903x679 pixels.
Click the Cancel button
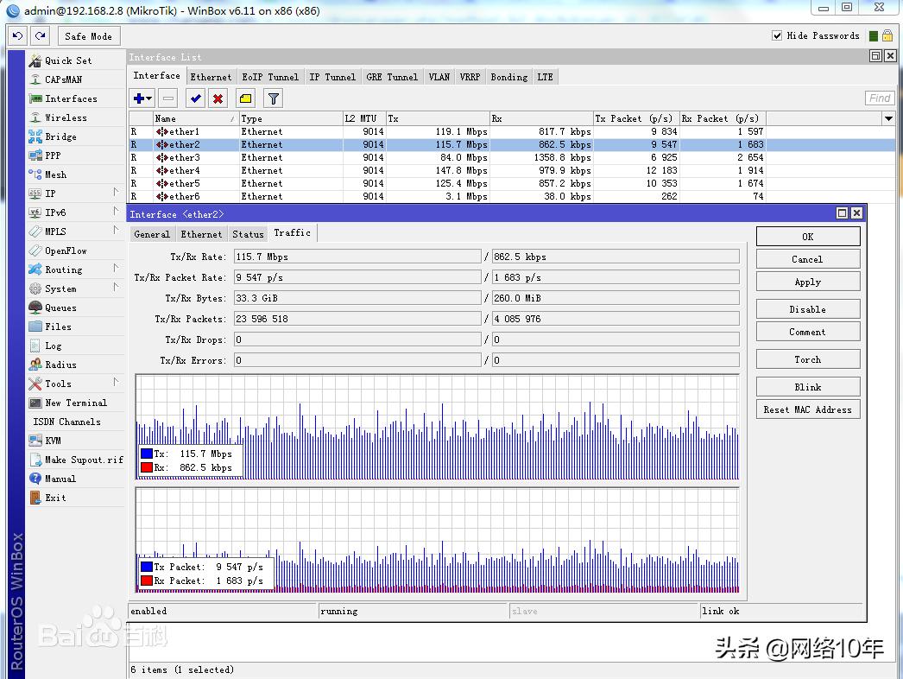[808, 259]
